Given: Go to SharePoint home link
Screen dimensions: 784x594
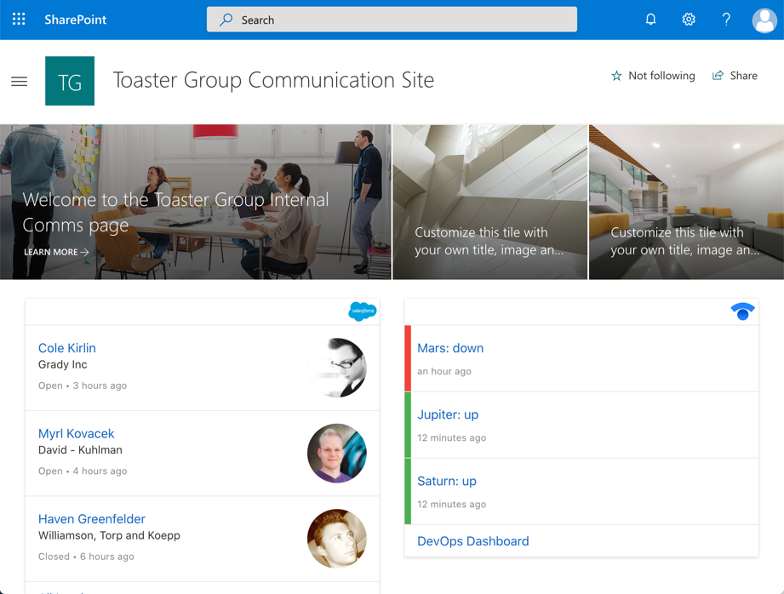Looking at the screenshot, I should 76,20.
